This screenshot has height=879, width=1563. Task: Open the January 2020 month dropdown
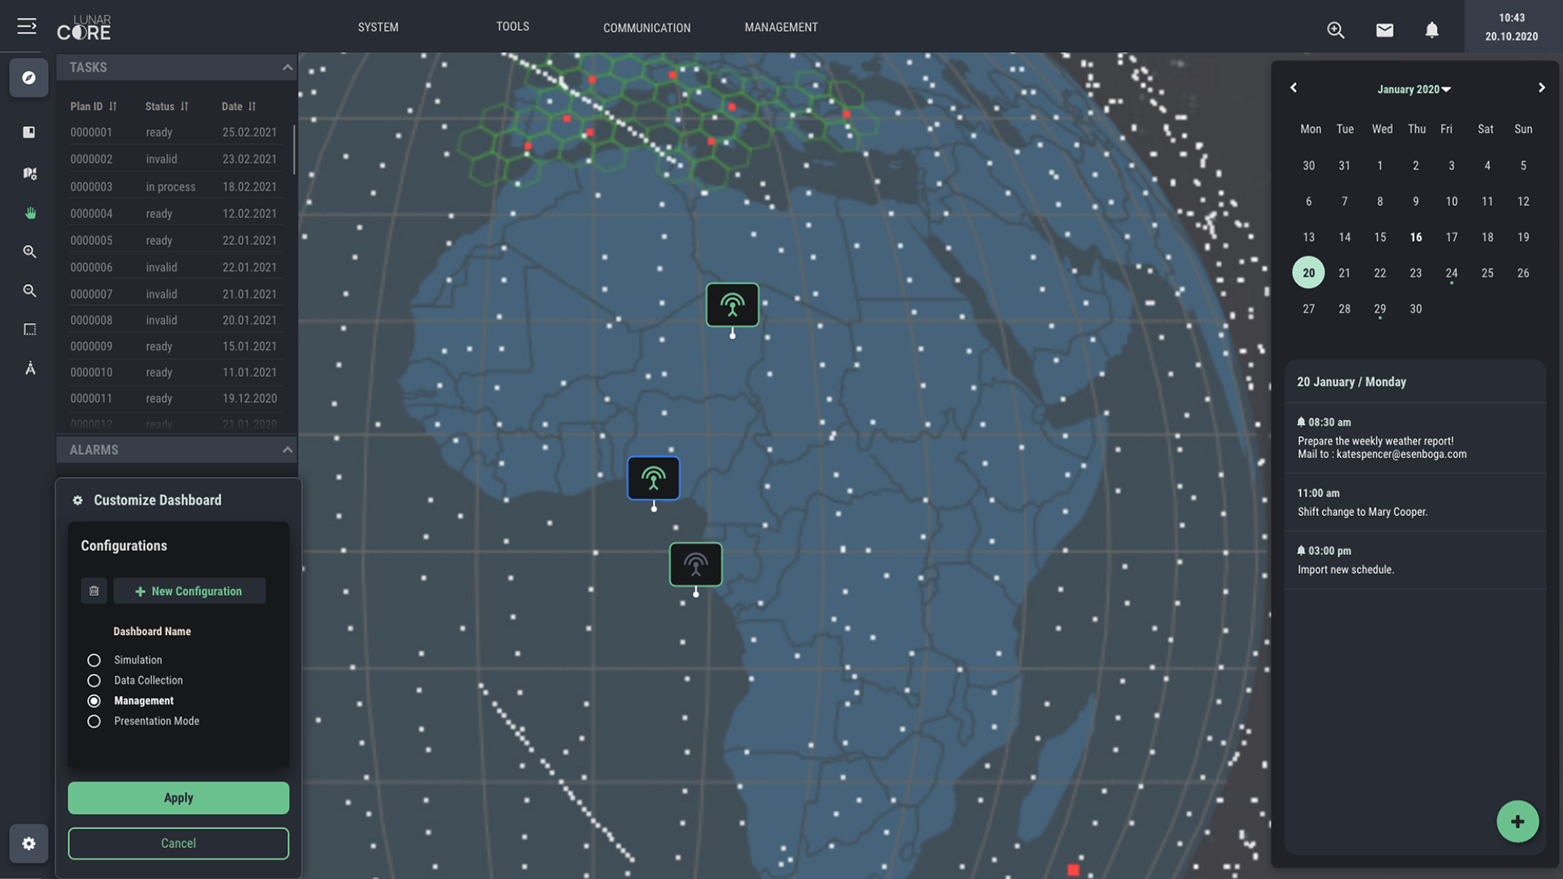[x=1414, y=90]
